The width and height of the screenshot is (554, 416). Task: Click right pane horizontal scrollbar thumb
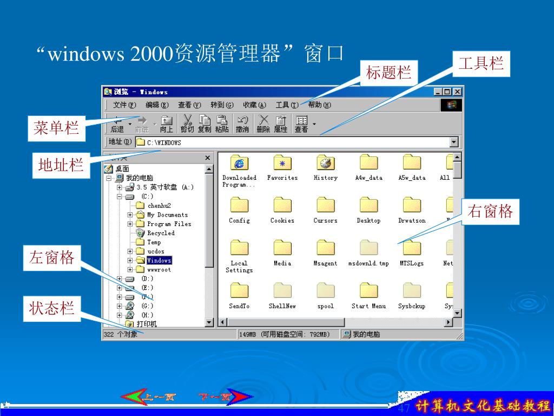coord(286,322)
